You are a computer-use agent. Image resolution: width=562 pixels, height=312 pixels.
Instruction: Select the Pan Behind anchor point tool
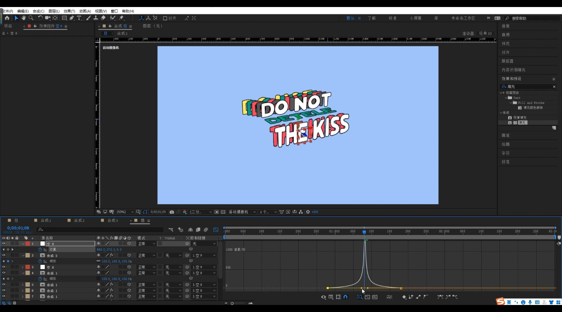click(x=55, y=18)
